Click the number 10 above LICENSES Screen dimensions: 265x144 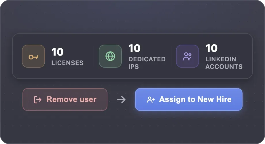(57, 52)
